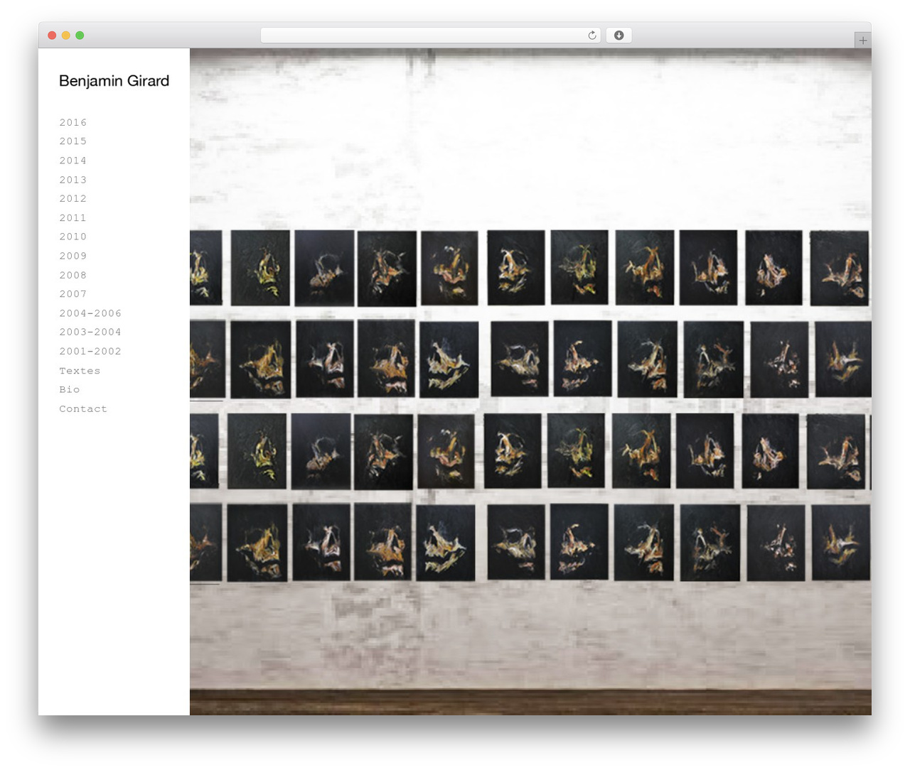Open the 2012 page
This screenshot has width=910, height=770.
[x=73, y=199]
